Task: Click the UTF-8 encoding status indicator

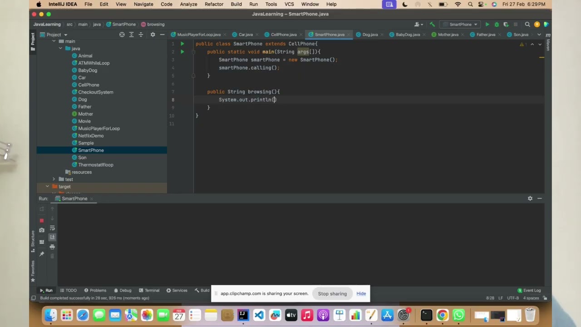Action: (x=513, y=298)
